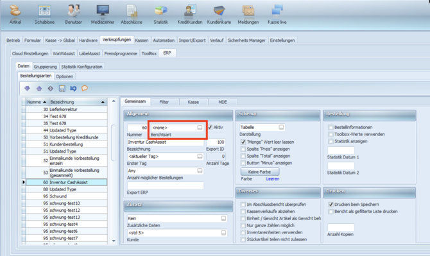Open the Mediacenter icon
The width and height of the screenshot is (430, 256).
pyautogui.click(x=103, y=11)
